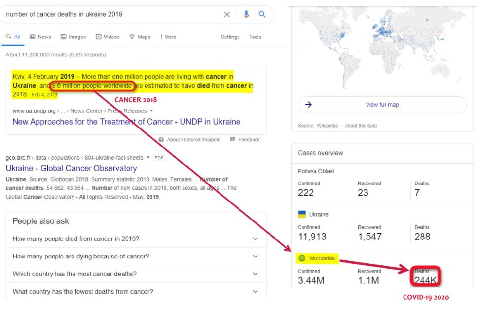Open the Images results tab
Viewport: 477px width, 312px height.
(x=73, y=37)
